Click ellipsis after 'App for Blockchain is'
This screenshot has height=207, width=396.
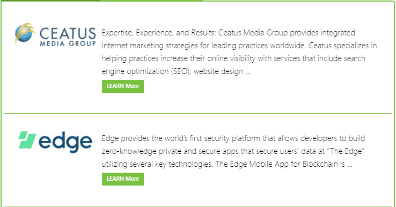(x=350, y=164)
